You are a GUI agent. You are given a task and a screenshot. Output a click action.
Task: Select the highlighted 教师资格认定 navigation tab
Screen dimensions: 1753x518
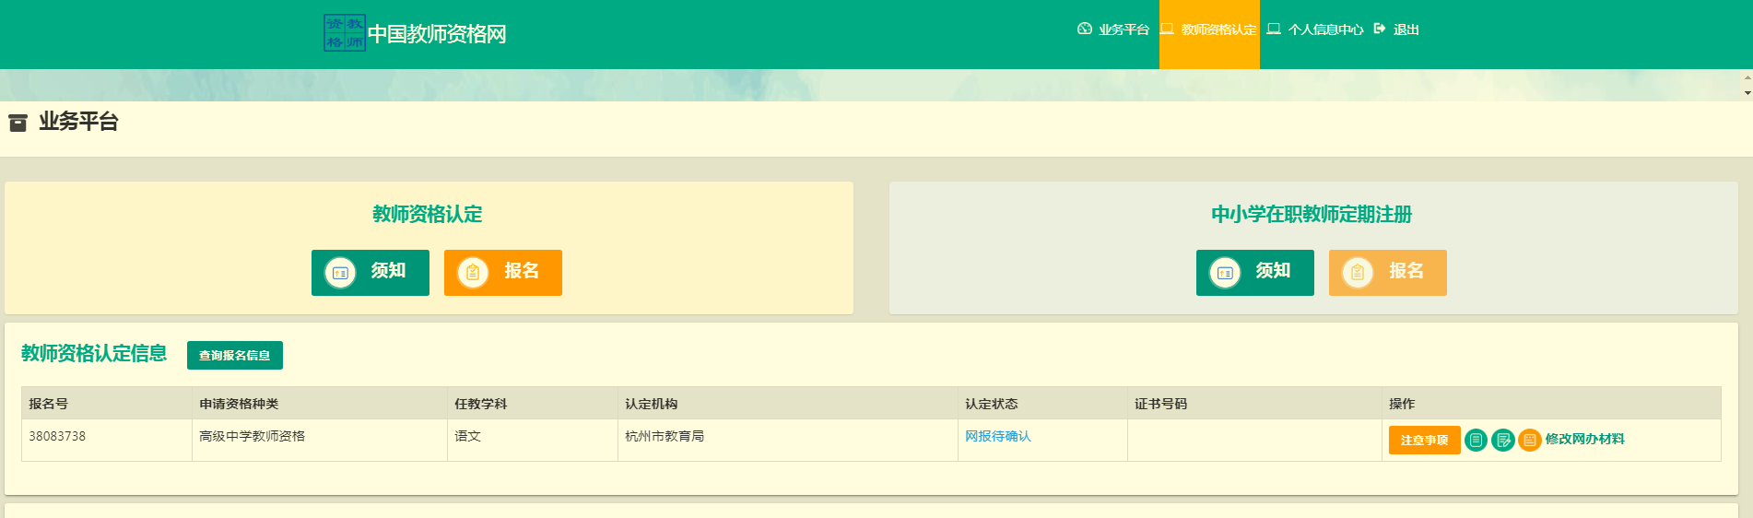coord(1208,29)
